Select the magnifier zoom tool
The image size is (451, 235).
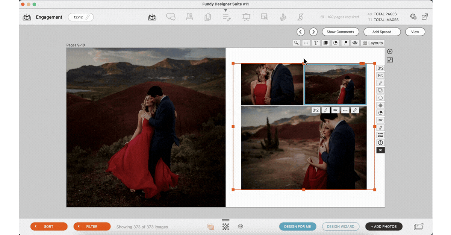click(296, 43)
